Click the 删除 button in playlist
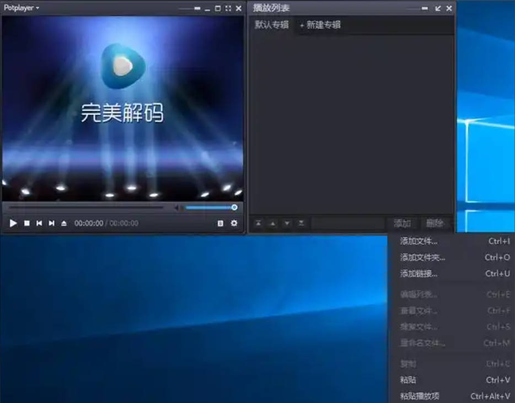The width and height of the screenshot is (515, 403). coord(436,223)
